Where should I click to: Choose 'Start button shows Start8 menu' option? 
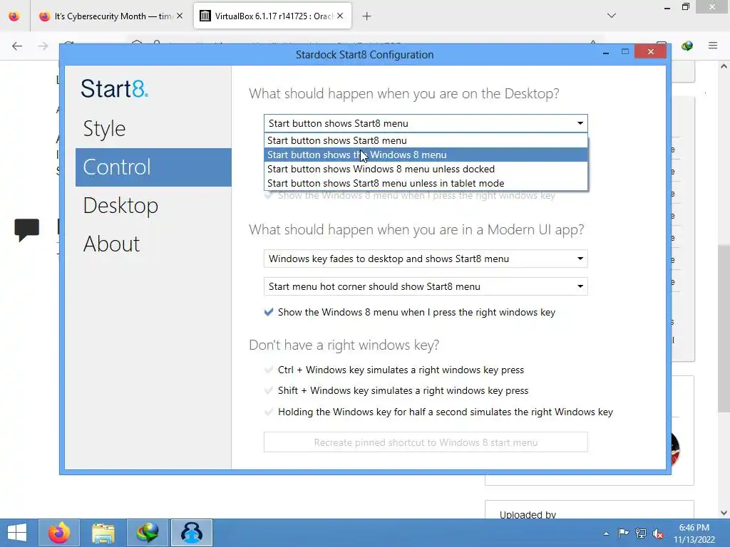[x=426, y=140]
